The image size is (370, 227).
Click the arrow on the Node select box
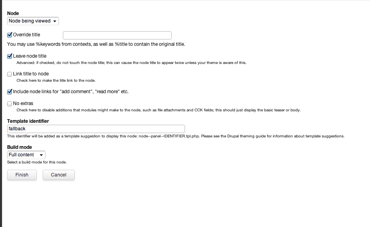[x=55, y=21]
